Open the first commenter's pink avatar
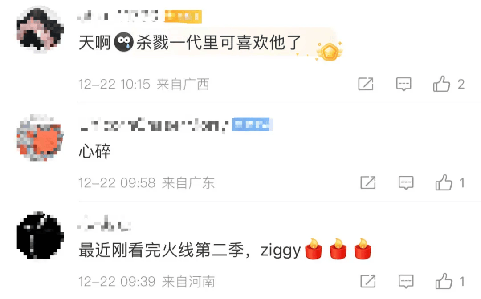Image resolution: width=481 pixels, height=299 pixels. point(40,29)
